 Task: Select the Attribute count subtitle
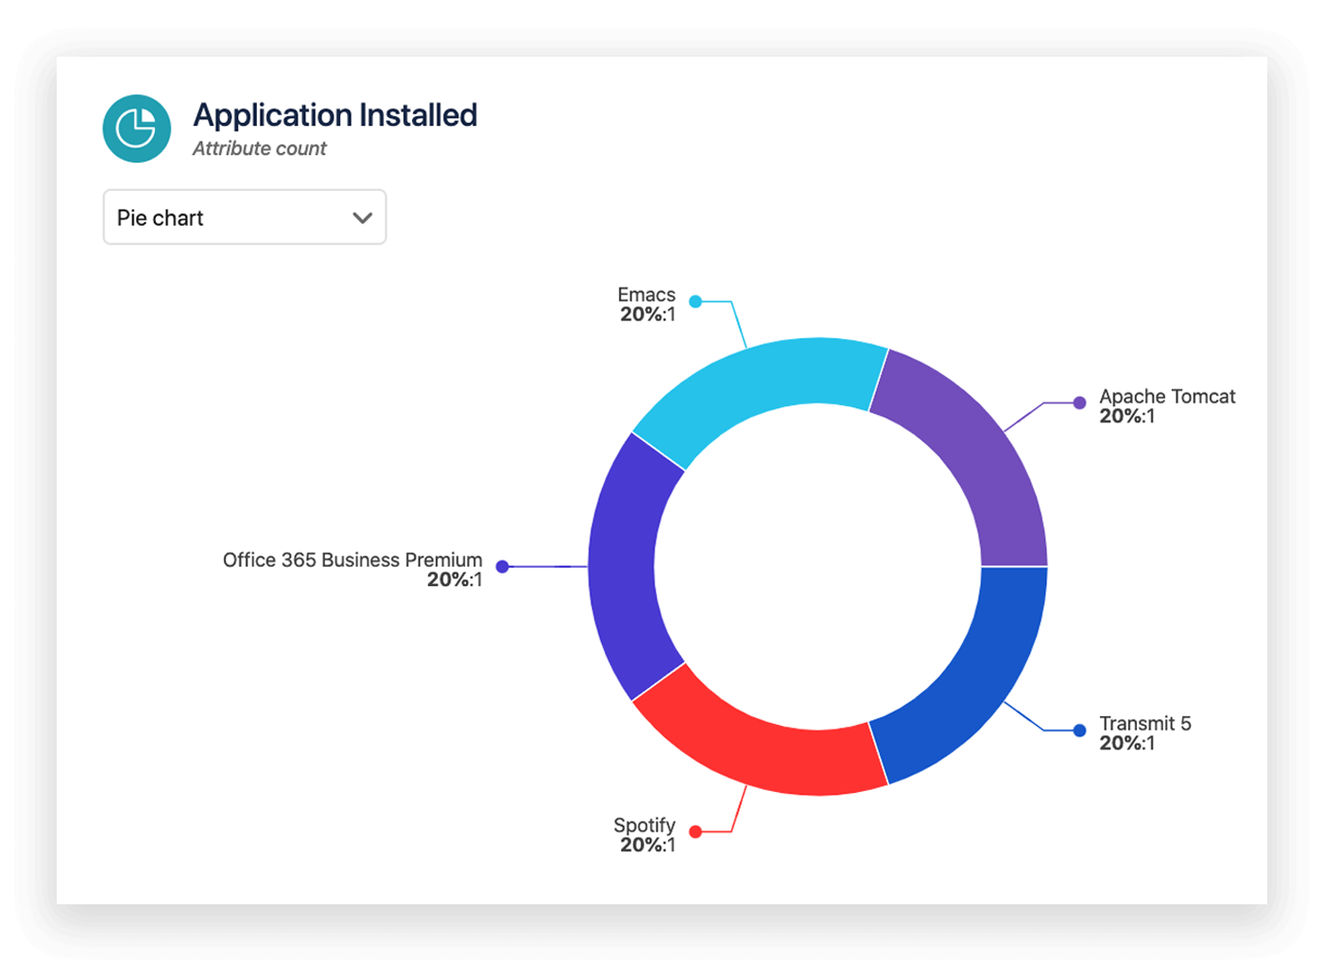click(x=259, y=148)
